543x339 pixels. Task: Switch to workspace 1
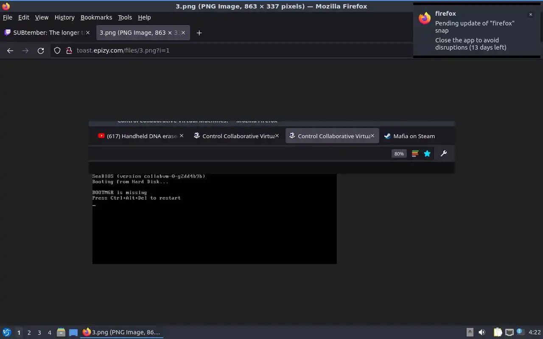click(x=19, y=333)
